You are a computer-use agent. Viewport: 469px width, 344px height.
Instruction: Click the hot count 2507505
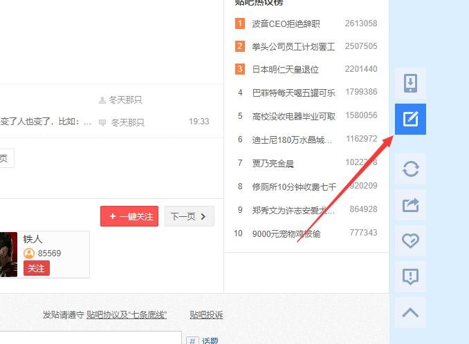[x=361, y=46]
